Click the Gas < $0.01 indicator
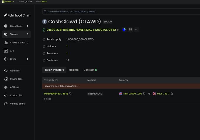The image size is (200, 140). pos(42,1)
